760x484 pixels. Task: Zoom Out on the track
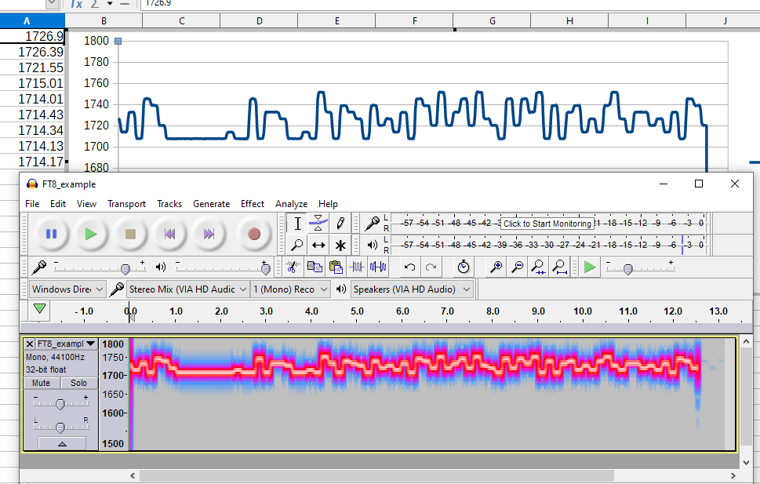pos(517,267)
